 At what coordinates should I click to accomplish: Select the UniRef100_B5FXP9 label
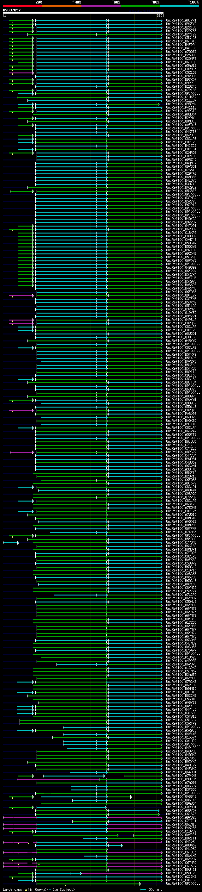181,355
